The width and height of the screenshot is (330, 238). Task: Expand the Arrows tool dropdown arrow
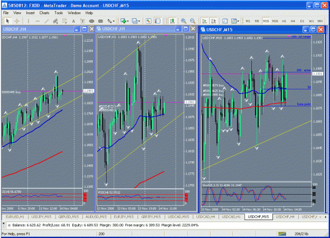click(114, 21)
